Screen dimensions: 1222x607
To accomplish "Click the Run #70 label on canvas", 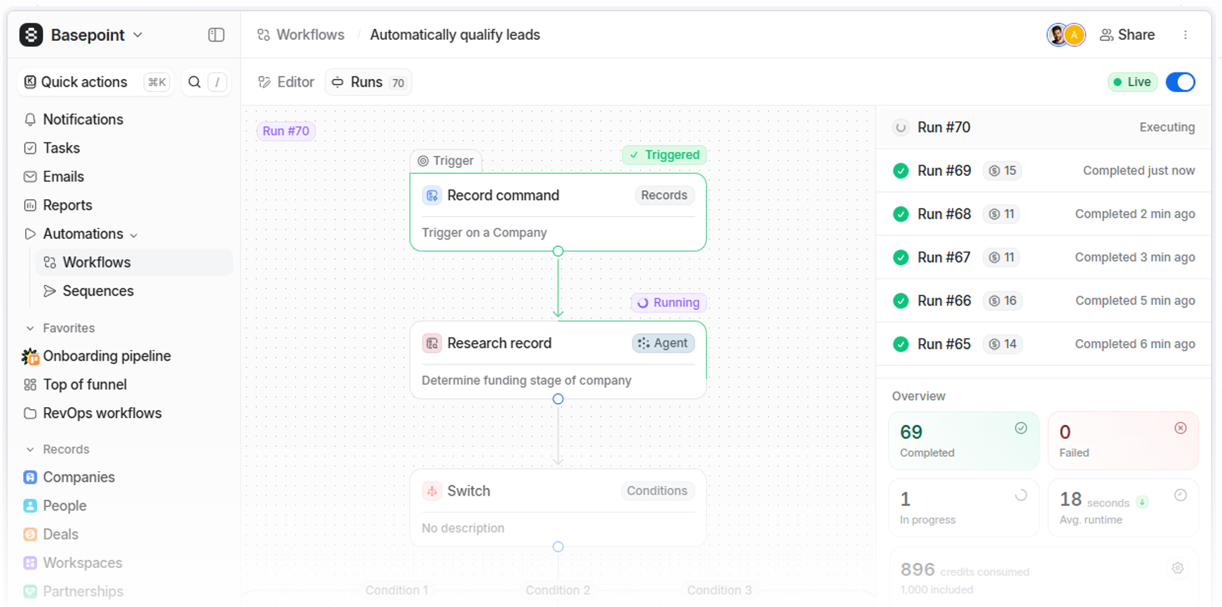I will (286, 131).
